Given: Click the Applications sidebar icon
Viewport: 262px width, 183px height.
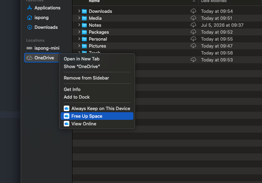Looking at the screenshot, I should (30, 8).
